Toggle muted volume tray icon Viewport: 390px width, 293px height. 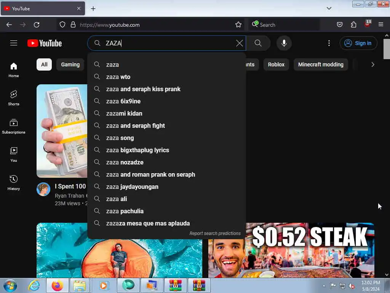(x=352, y=286)
